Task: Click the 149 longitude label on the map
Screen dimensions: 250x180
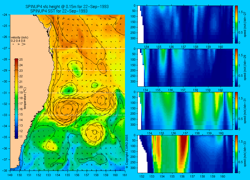Action: click(10, 175)
